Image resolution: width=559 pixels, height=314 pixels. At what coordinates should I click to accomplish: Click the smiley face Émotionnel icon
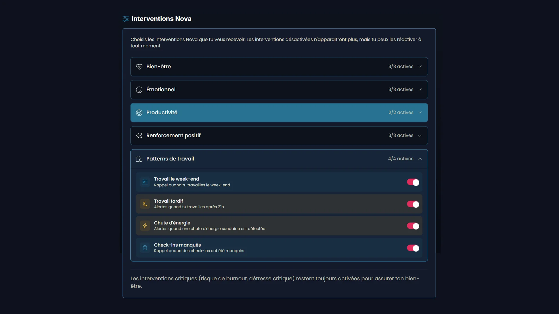139,90
